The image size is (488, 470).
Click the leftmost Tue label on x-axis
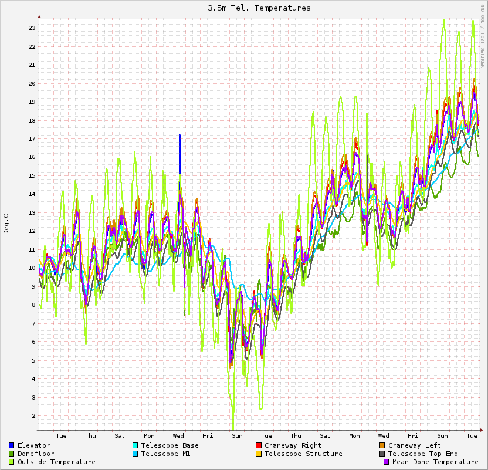pos(61,435)
